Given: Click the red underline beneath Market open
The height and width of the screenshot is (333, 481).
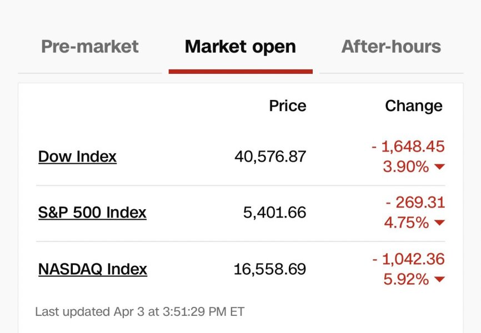Looking at the screenshot, I should click(240, 71).
